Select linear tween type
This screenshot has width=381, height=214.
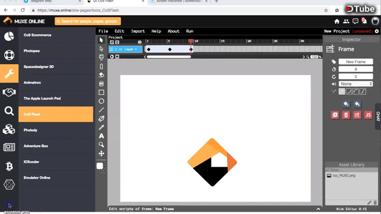click(x=342, y=92)
